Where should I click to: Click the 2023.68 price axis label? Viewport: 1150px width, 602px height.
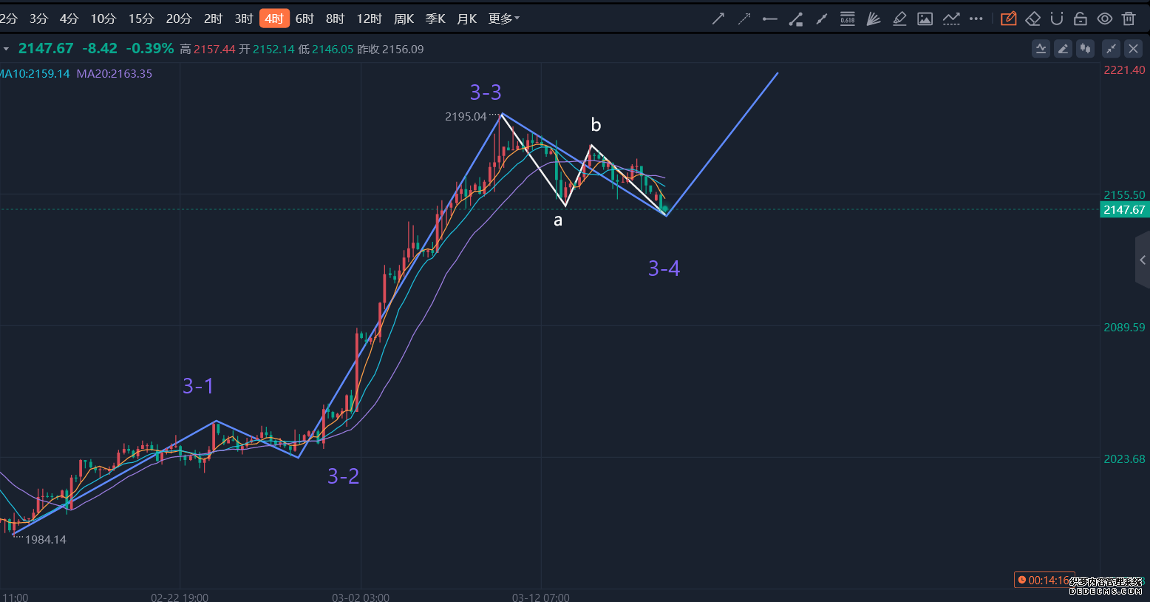click(1124, 459)
